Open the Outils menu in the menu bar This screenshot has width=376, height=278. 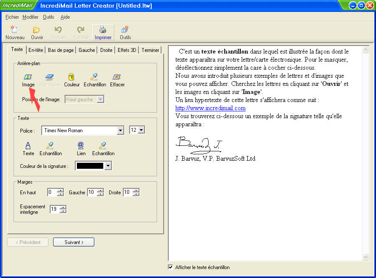[48, 17]
